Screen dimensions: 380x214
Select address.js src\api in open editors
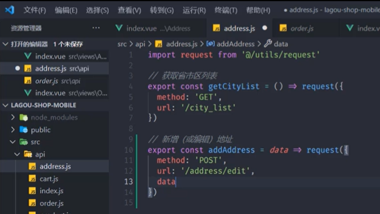pos(54,69)
